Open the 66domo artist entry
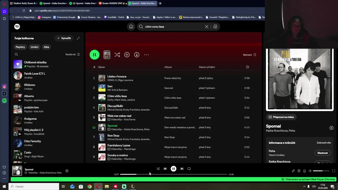 click(x=48, y=87)
